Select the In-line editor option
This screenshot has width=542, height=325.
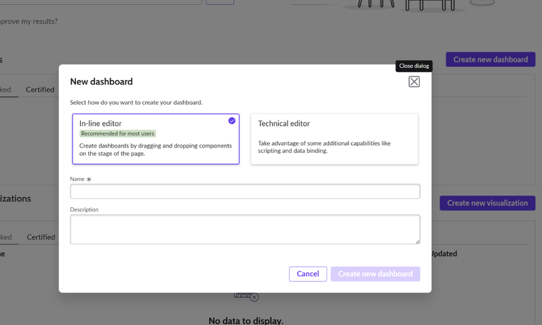point(155,139)
